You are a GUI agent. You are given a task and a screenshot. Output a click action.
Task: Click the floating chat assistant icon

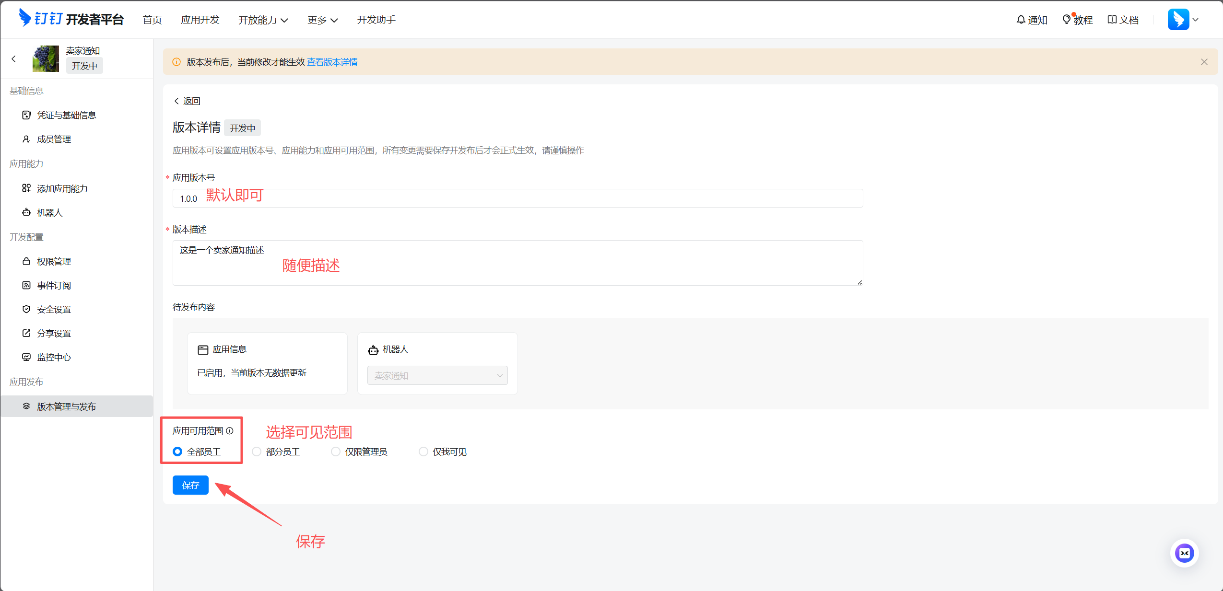pyautogui.click(x=1184, y=553)
